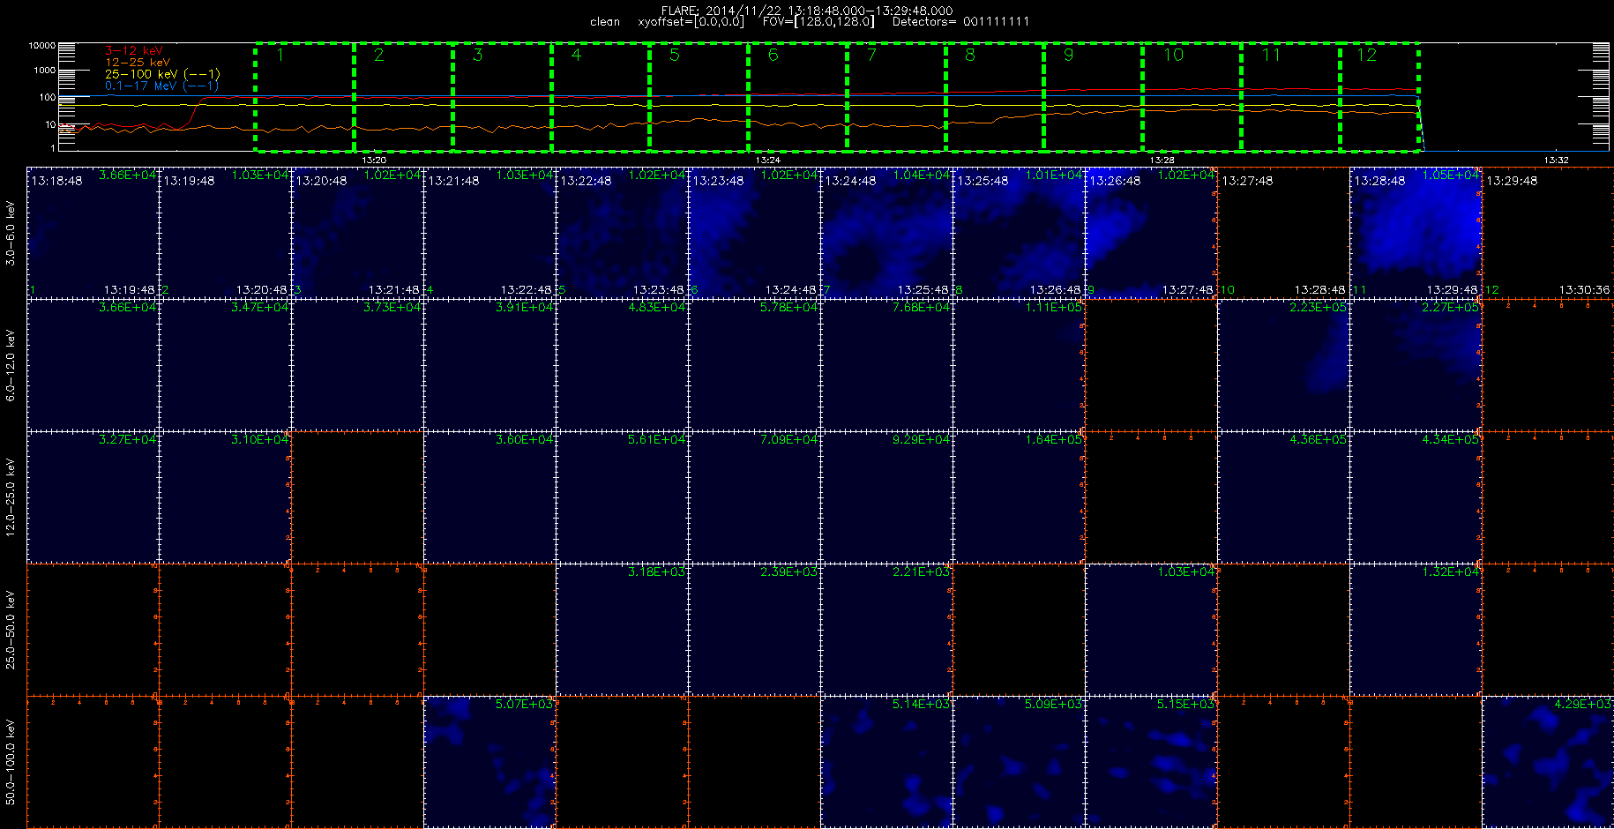Select time interval box 9 in the light curve
Viewport: 1614px width, 829px height.
tap(1094, 97)
